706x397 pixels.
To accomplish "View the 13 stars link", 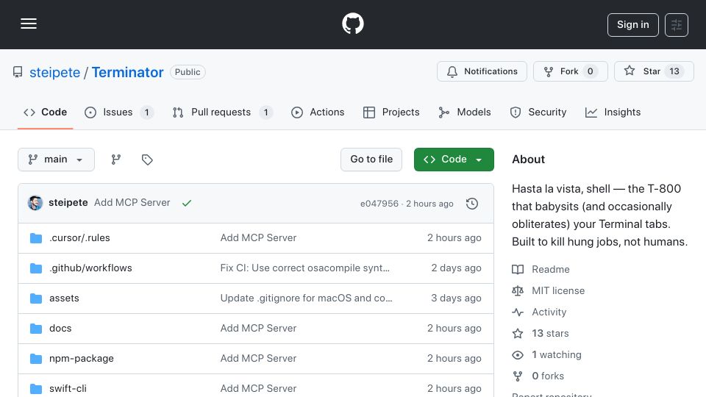I will pos(541,334).
